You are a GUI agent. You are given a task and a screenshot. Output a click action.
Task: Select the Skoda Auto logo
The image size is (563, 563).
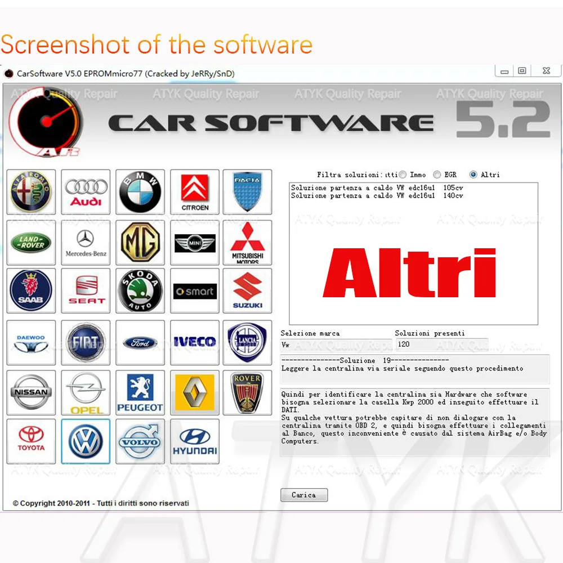click(x=140, y=291)
